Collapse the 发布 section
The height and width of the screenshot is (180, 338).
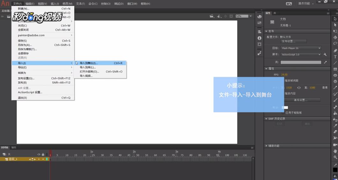[x=266, y=31]
